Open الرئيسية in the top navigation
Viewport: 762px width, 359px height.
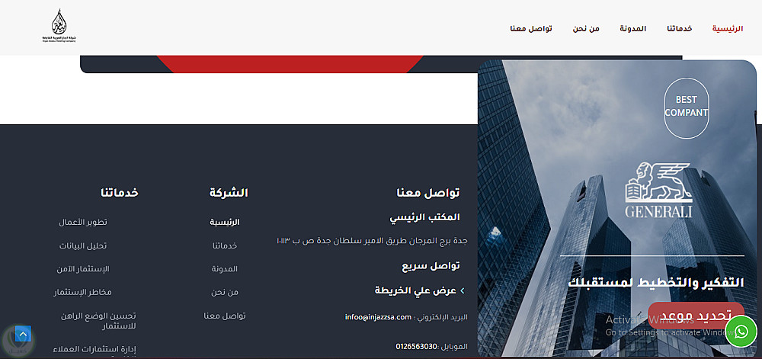[x=728, y=29]
